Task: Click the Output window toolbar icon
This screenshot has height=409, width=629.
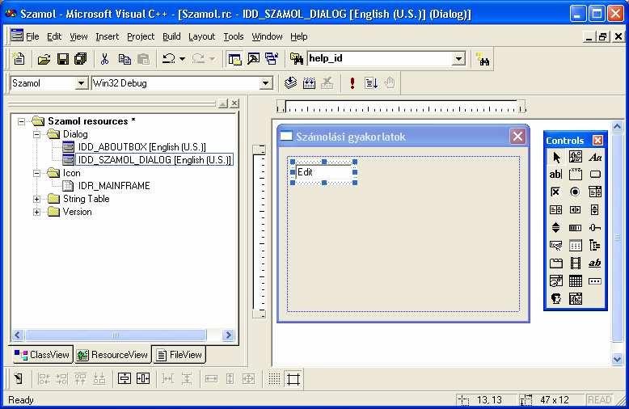Action: point(253,59)
